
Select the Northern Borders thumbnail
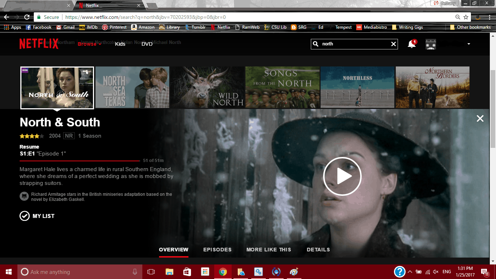coord(432,87)
